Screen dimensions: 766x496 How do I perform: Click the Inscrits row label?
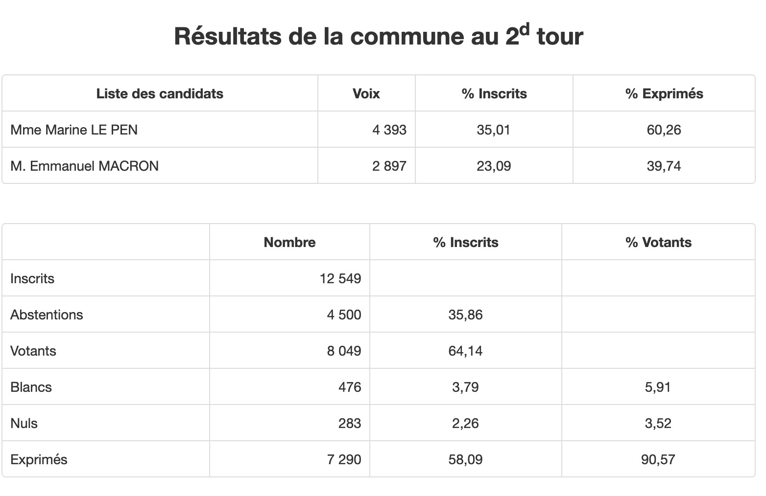(32, 278)
